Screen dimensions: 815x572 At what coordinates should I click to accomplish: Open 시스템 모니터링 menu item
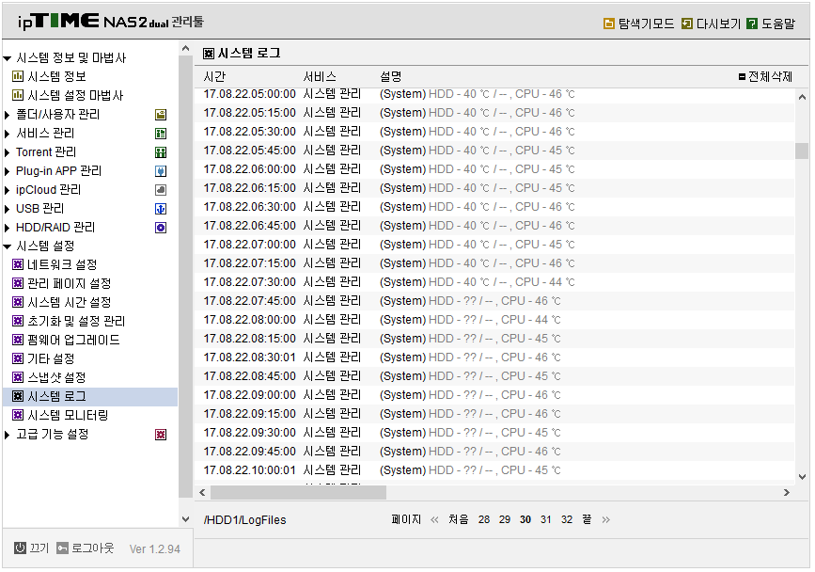coord(68,415)
